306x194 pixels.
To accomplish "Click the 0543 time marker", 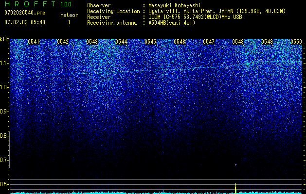I will click(x=92, y=42).
